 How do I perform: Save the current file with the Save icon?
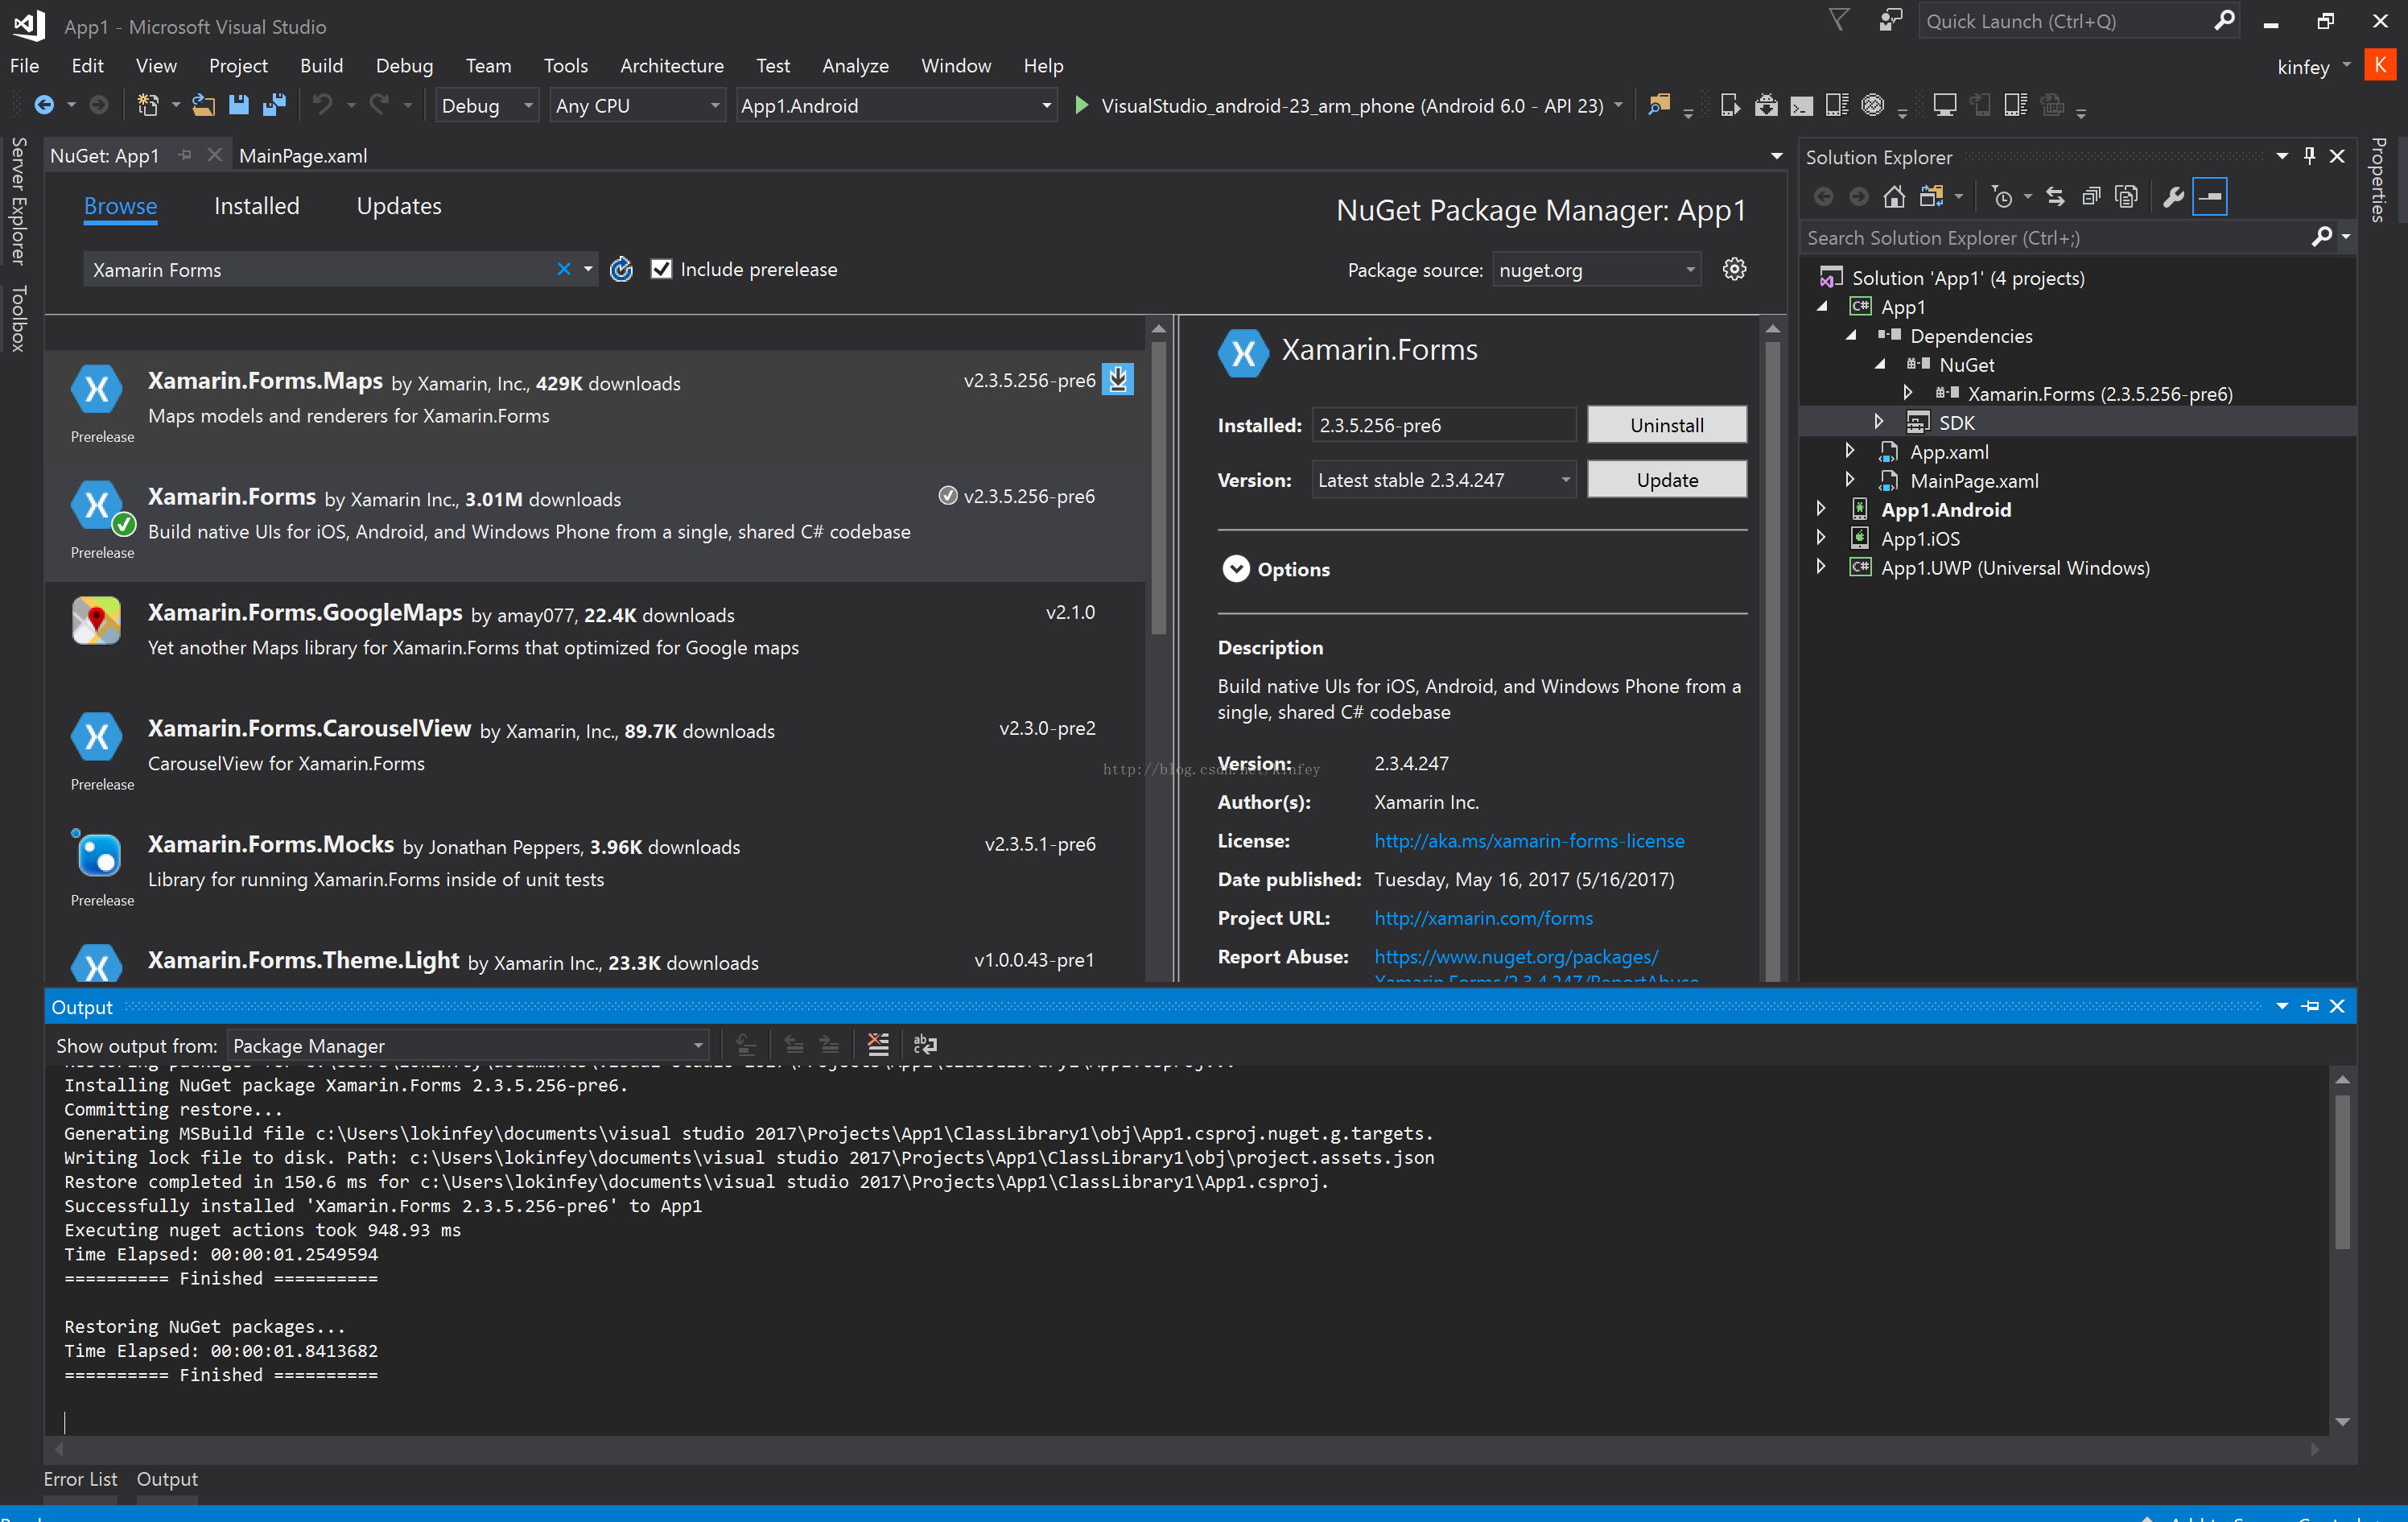pos(238,105)
